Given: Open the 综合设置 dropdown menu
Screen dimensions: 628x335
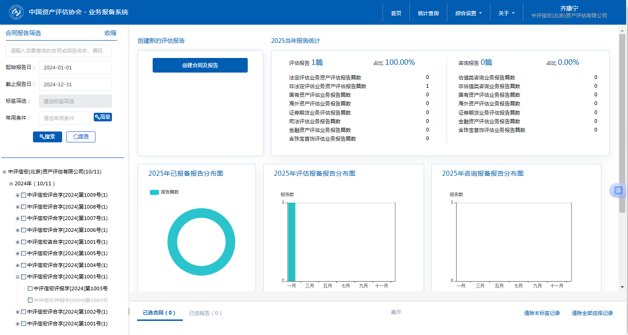Looking at the screenshot, I should (468, 13).
